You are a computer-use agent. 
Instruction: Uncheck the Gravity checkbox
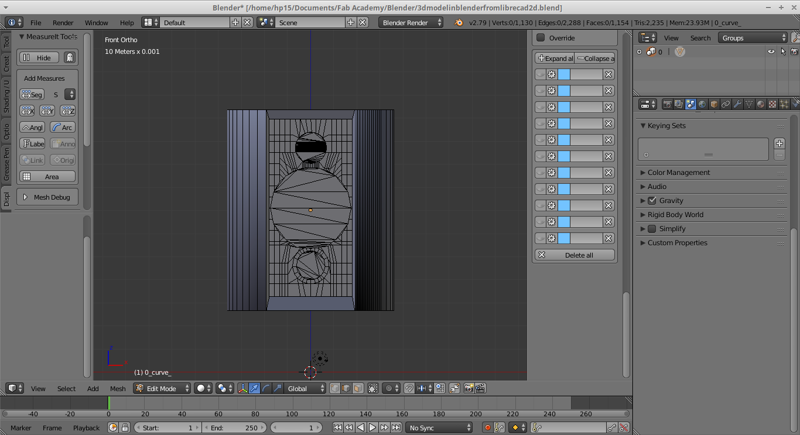tap(652, 201)
